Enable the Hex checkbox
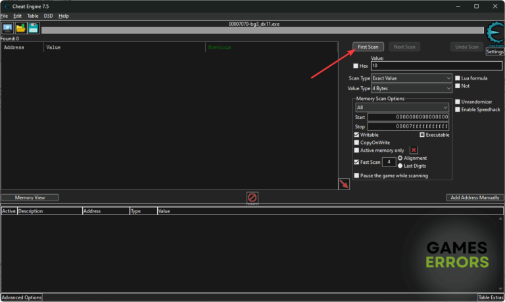The height and width of the screenshot is (302, 505). point(356,66)
